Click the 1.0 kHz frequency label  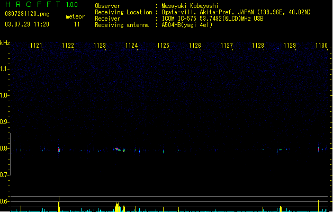coord(4,95)
